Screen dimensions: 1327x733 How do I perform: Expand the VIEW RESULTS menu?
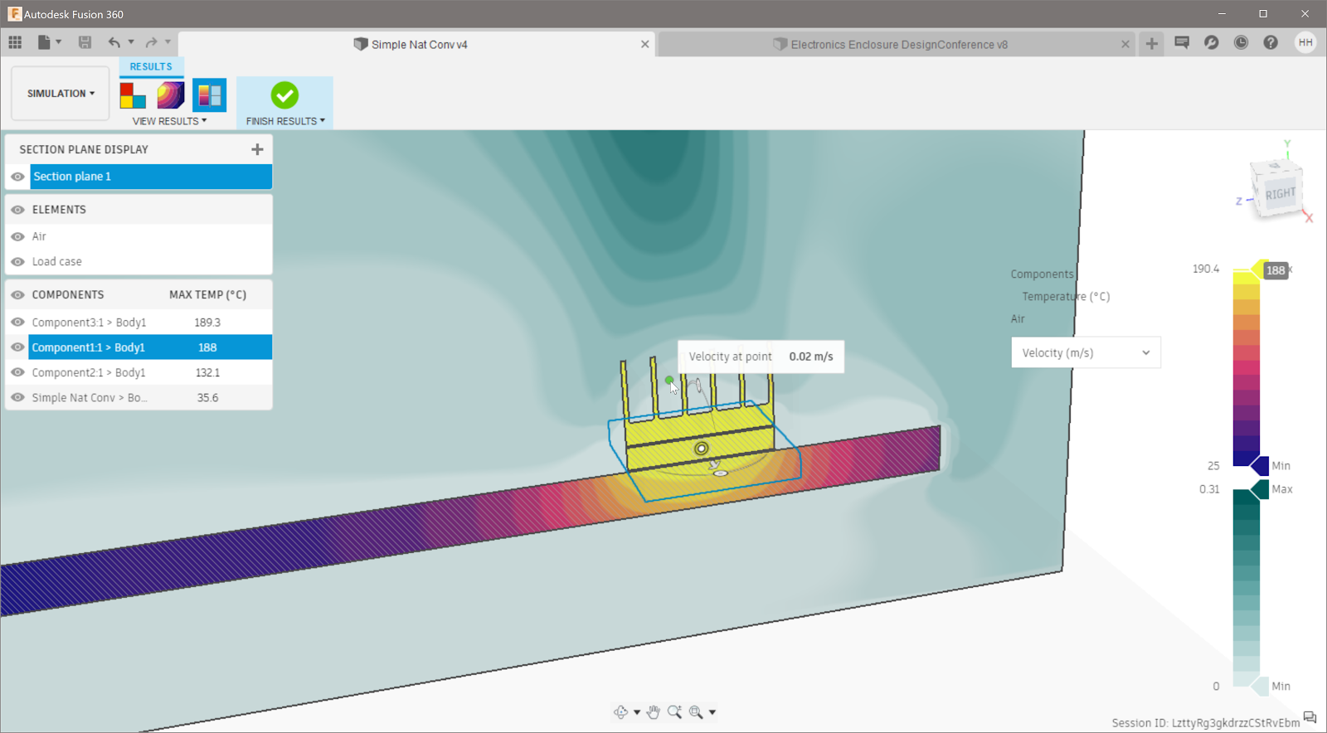(170, 121)
